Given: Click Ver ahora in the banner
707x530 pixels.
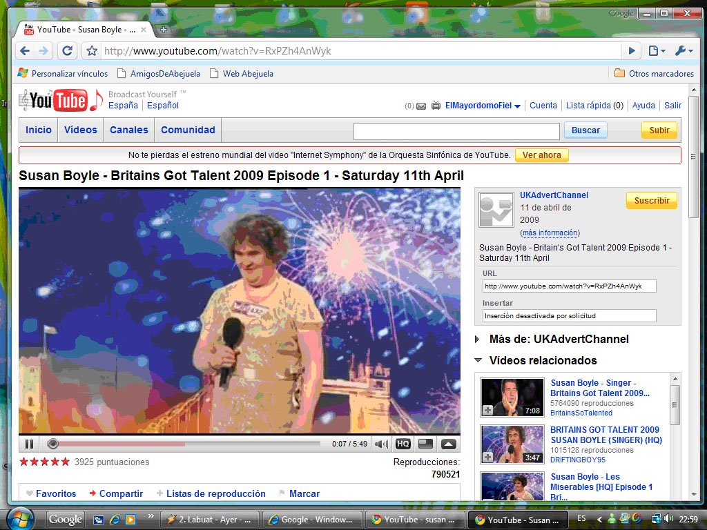Looking at the screenshot, I should [541, 155].
